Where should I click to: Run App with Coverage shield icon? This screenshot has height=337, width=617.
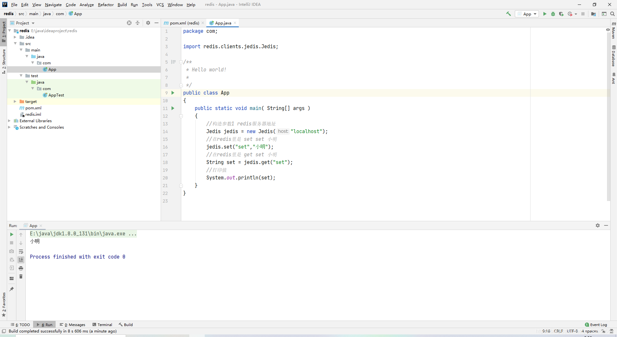(x=561, y=14)
